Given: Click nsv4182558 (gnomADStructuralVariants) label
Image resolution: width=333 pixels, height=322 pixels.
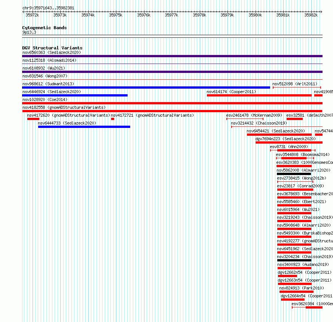Looking at the screenshot, I should click(64, 107).
